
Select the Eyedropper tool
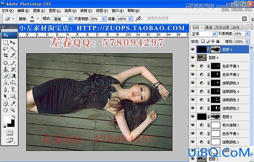coord(13,103)
